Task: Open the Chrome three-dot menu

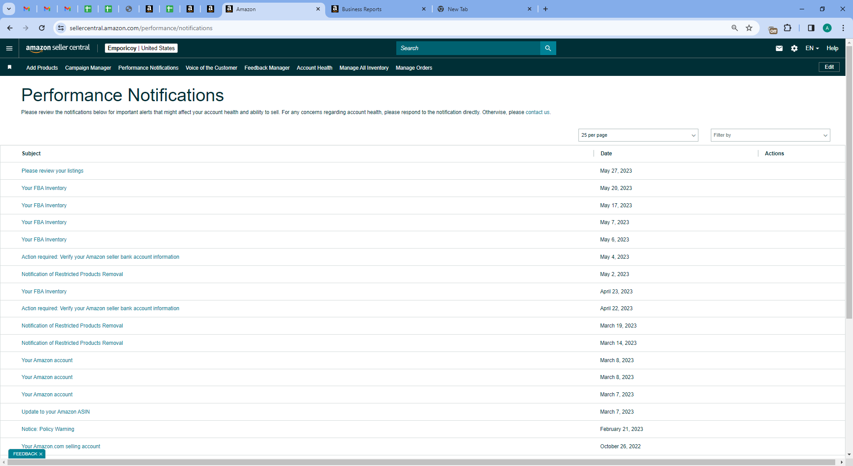Action: (843, 28)
